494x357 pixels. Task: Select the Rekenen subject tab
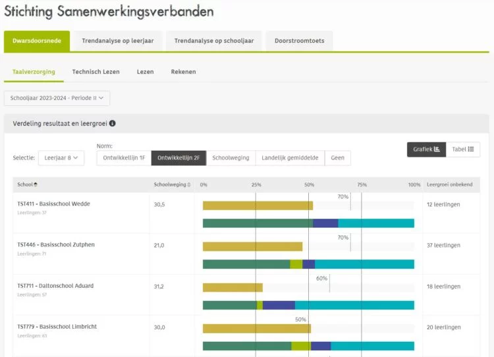pyautogui.click(x=183, y=72)
